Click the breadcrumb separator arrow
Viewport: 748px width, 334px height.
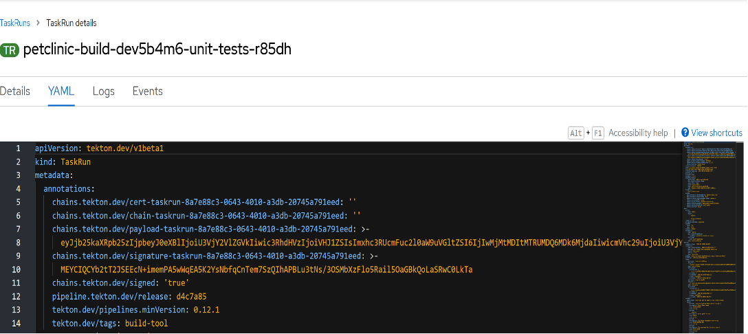click(38, 23)
